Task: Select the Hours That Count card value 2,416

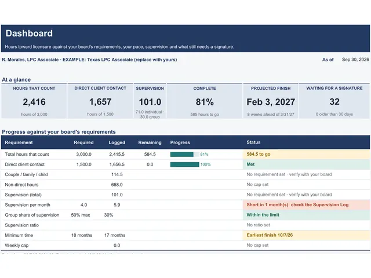Action: tap(34, 102)
